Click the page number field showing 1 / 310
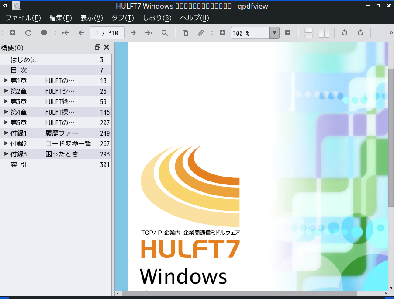This screenshot has height=299, width=394. 107,33
